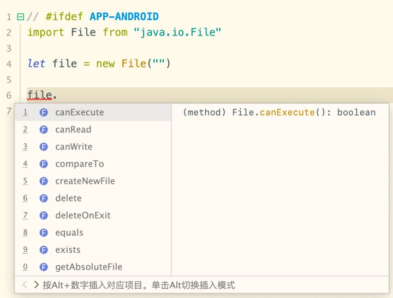The height and width of the screenshot is (298, 393).
Task: Click the function icon beside canExecute
Action: [44, 112]
